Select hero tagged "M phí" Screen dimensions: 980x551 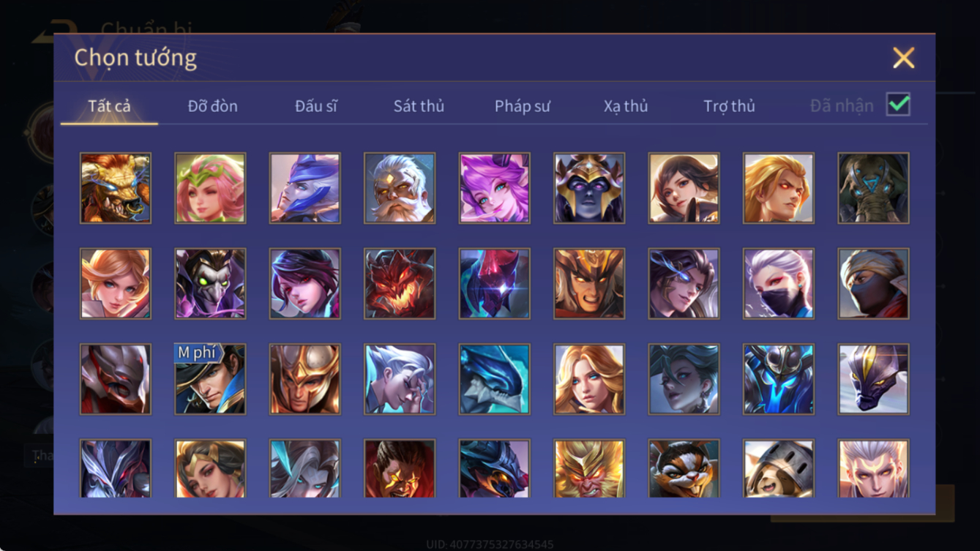tap(210, 380)
